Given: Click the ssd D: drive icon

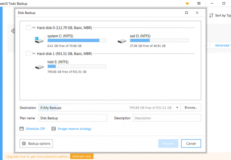Looking at the screenshot, I should pos(122,41).
